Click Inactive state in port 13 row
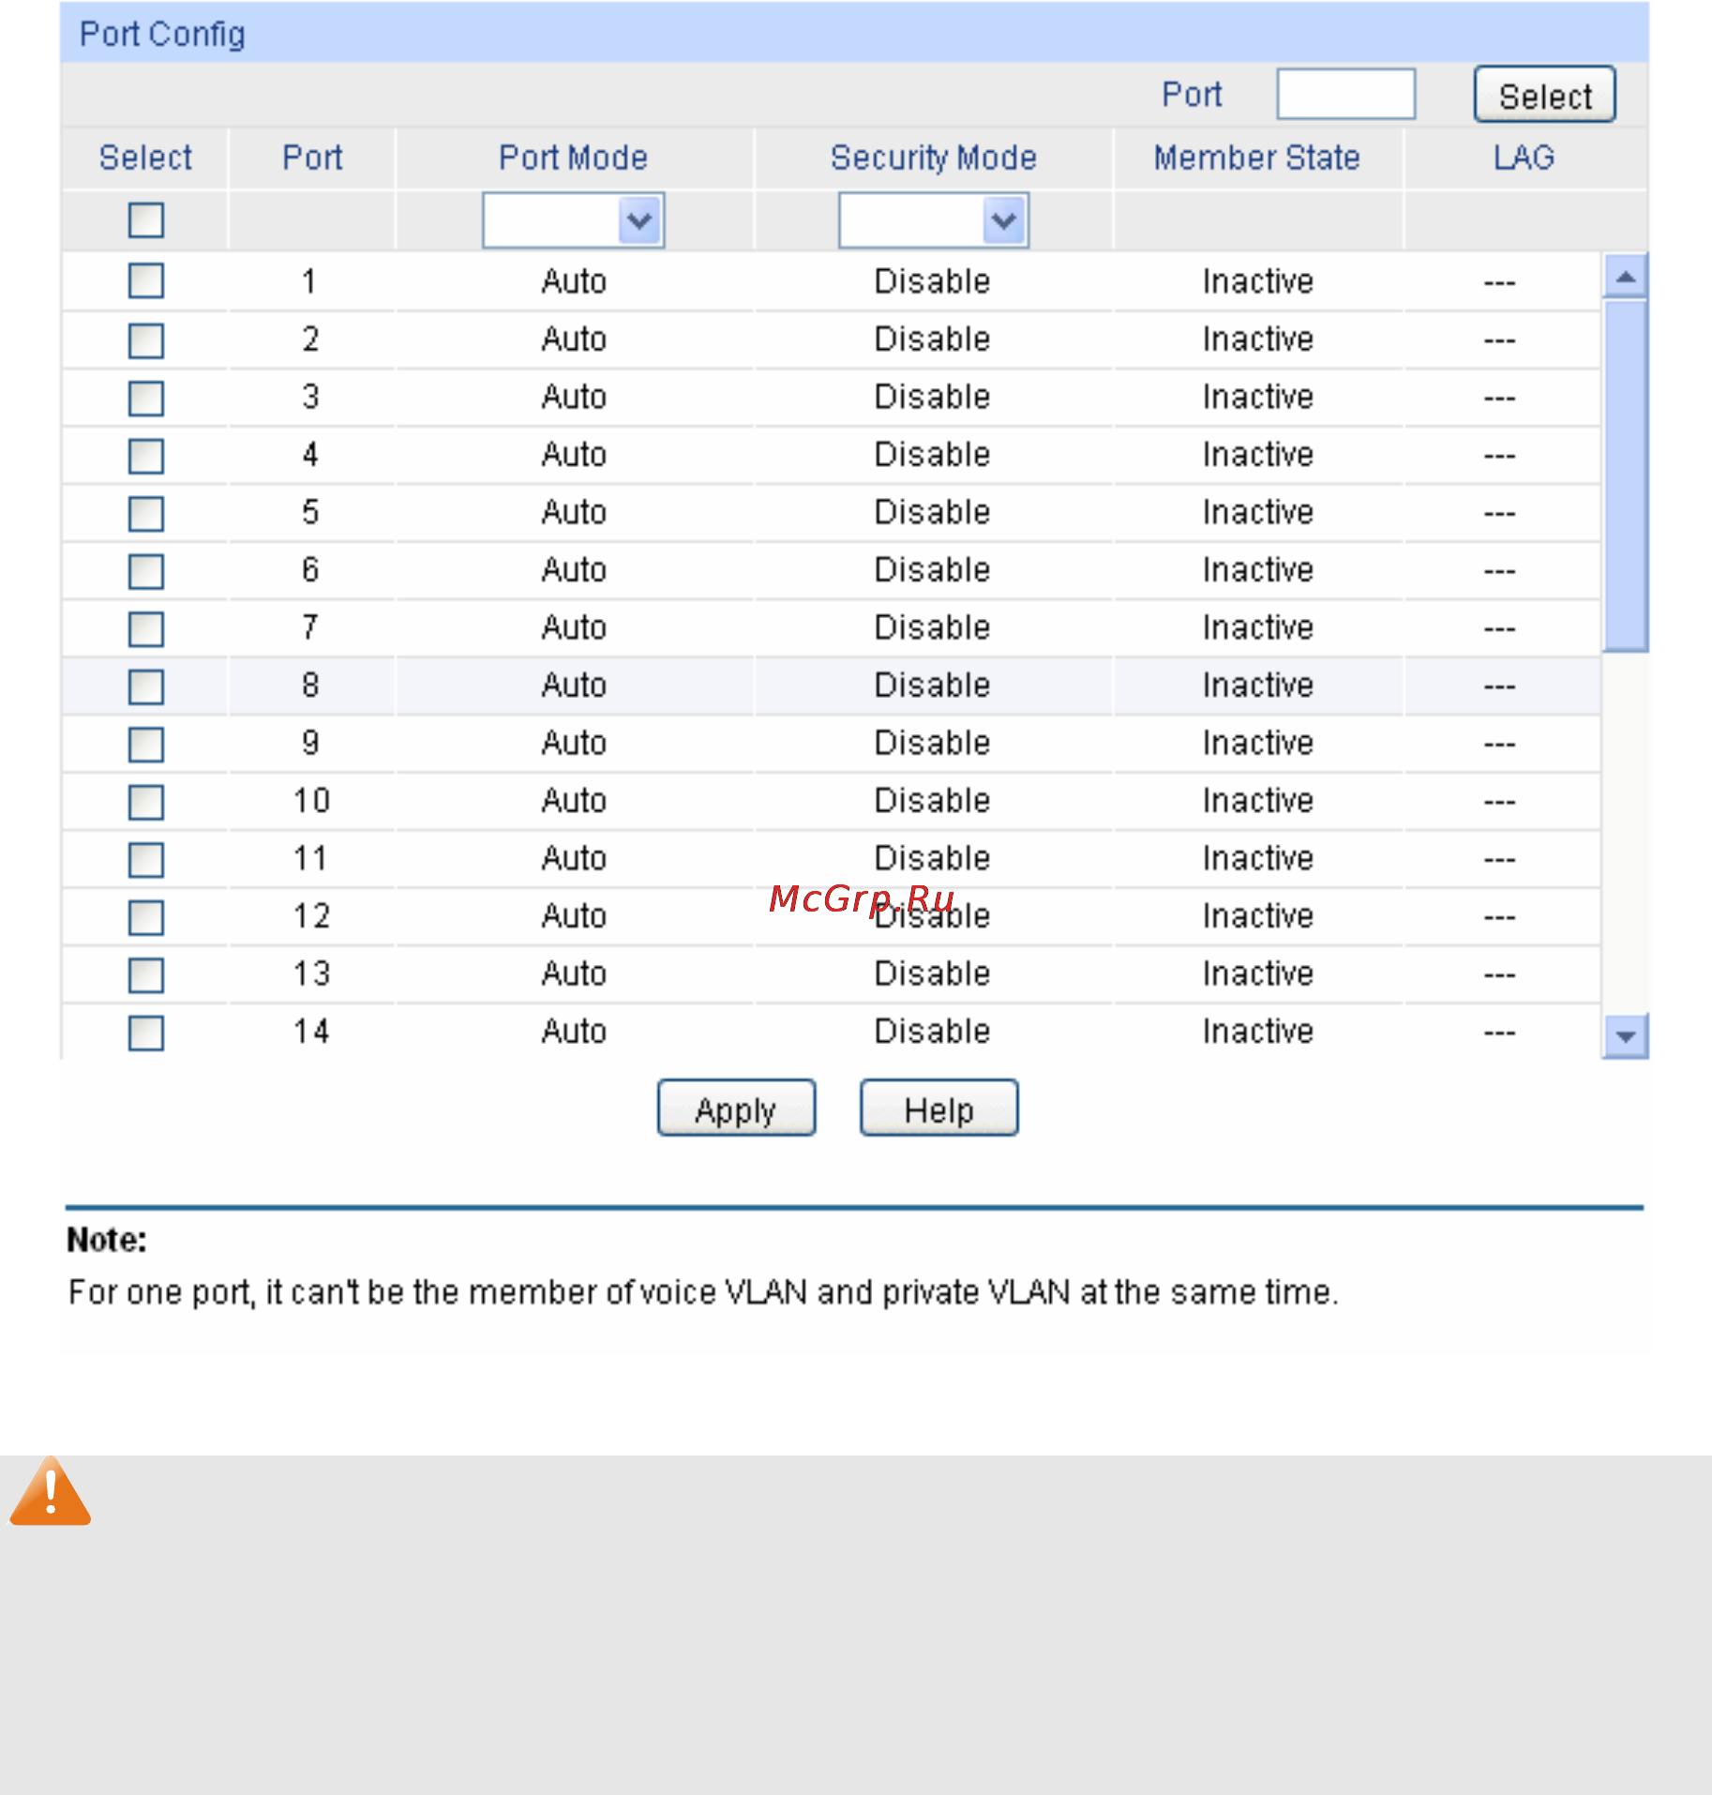The height and width of the screenshot is (1795, 1712). [x=1257, y=973]
